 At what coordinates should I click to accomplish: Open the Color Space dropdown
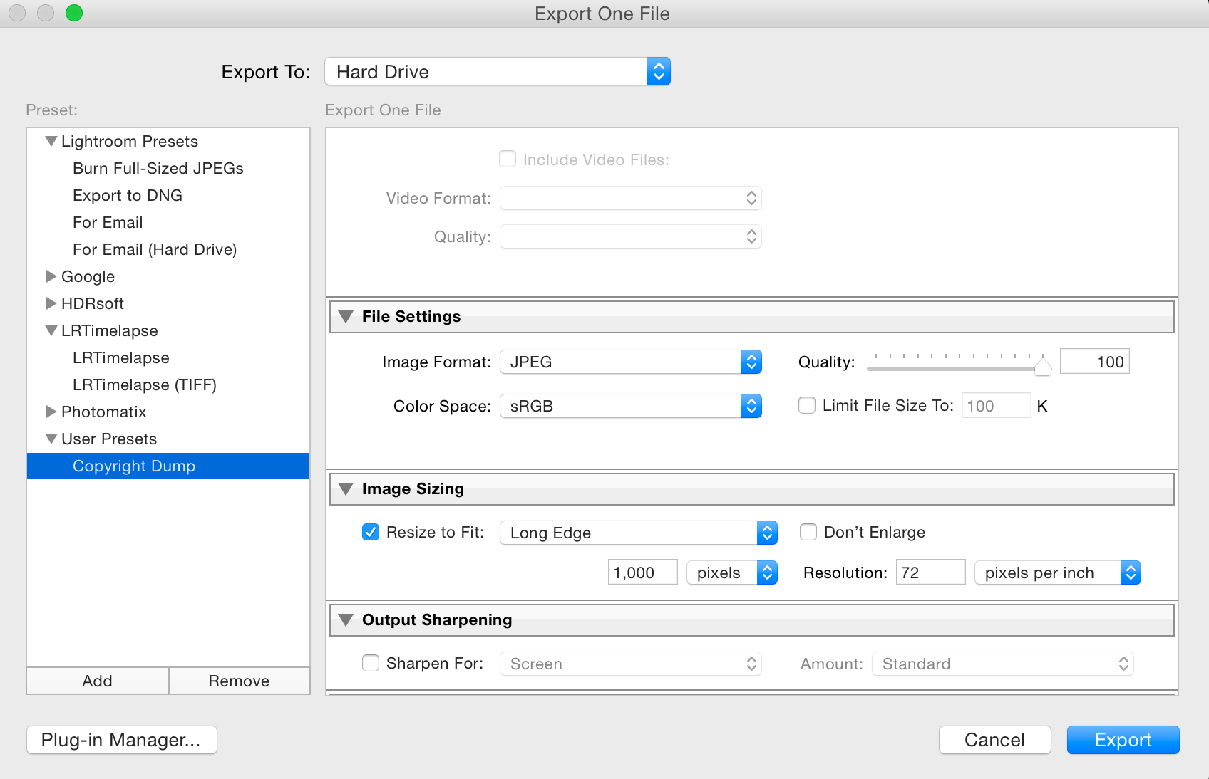pyautogui.click(x=631, y=406)
